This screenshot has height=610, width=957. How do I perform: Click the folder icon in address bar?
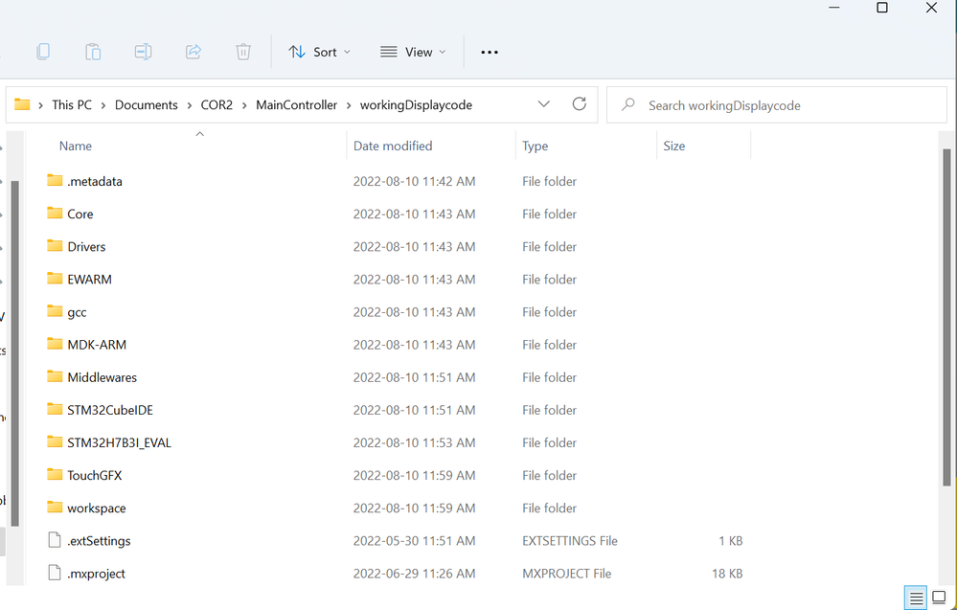pyautogui.click(x=22, y=104)
